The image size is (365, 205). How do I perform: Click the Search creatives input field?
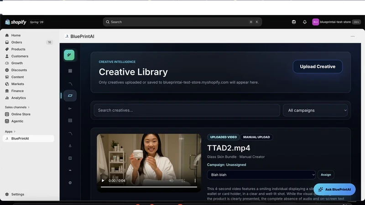pyautogui.click(x=187, y=110)
